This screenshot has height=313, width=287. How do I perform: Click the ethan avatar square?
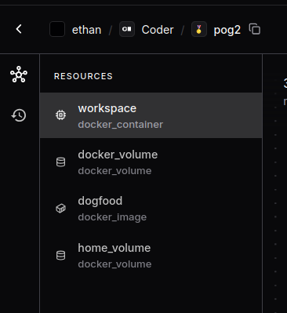(57, 29)
